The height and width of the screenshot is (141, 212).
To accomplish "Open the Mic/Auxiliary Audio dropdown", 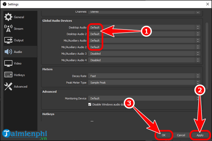I will [144, 41].
